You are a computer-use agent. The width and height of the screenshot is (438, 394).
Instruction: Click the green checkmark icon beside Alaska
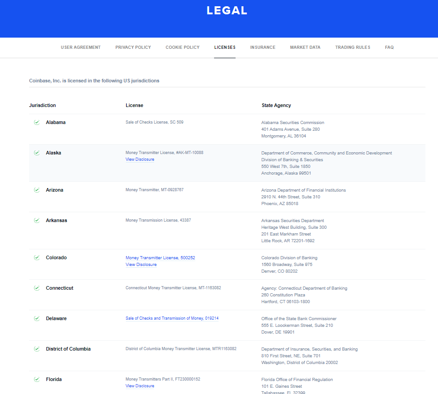[x=37, y=153]
